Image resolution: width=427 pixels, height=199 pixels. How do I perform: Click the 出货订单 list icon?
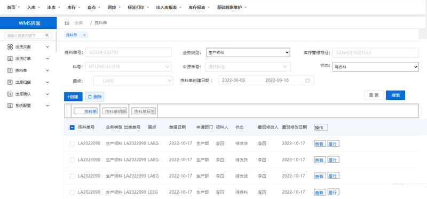[x=10, y=59]
